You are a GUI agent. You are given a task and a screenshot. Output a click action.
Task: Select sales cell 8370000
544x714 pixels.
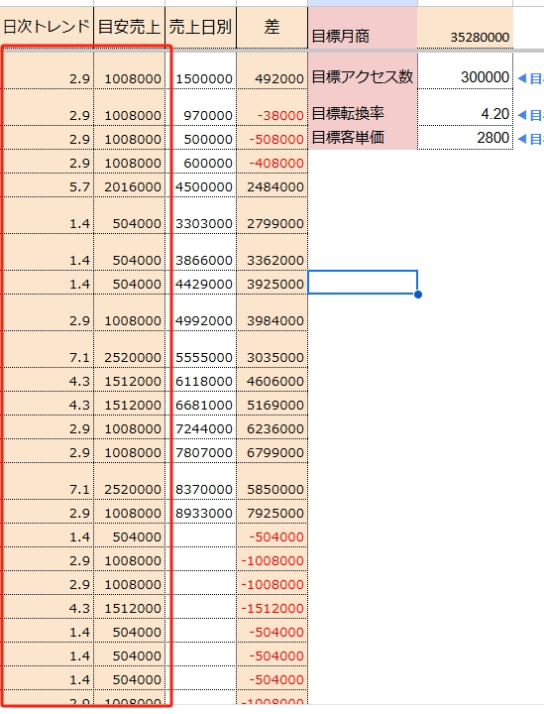coord(200,481)
